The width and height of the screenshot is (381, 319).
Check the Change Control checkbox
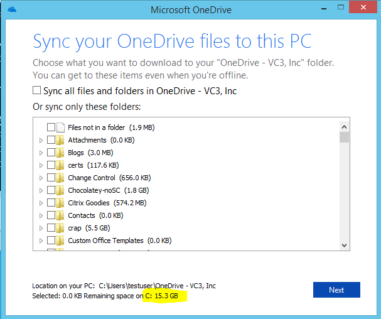click(51, 178)
